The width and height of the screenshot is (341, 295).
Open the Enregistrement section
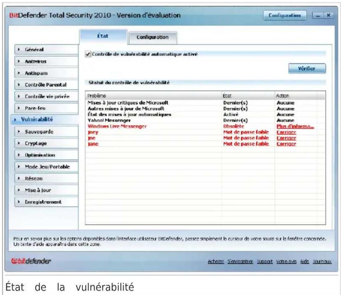pos(46,202)
